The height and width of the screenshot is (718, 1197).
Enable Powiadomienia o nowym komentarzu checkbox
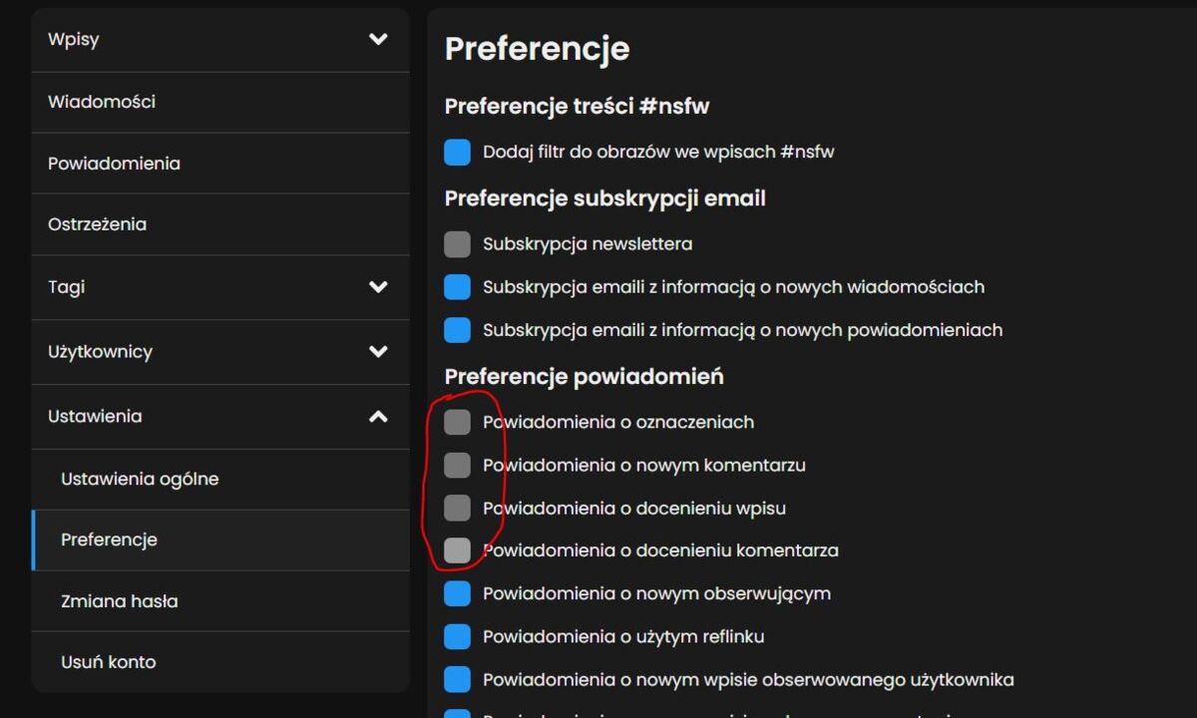(x=457, y=465)
